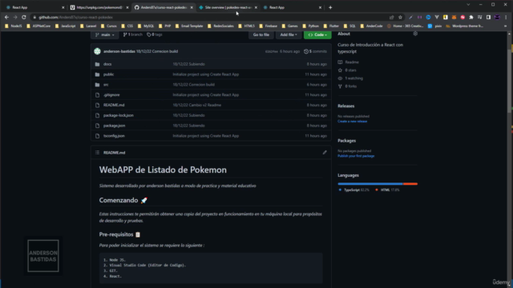Open anderson-bastidas username in commit header
This screenshot has width=513, height=288.
click(119, 51)
